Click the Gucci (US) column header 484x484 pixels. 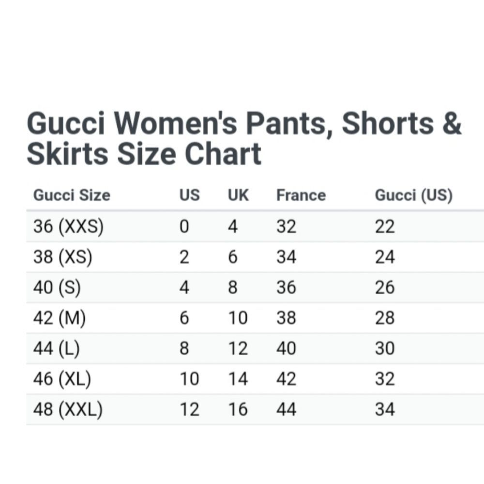[413, 196]
